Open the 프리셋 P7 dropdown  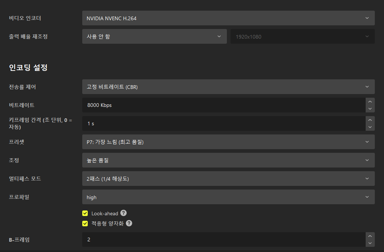pyautogui.click(x=228, y=142)
